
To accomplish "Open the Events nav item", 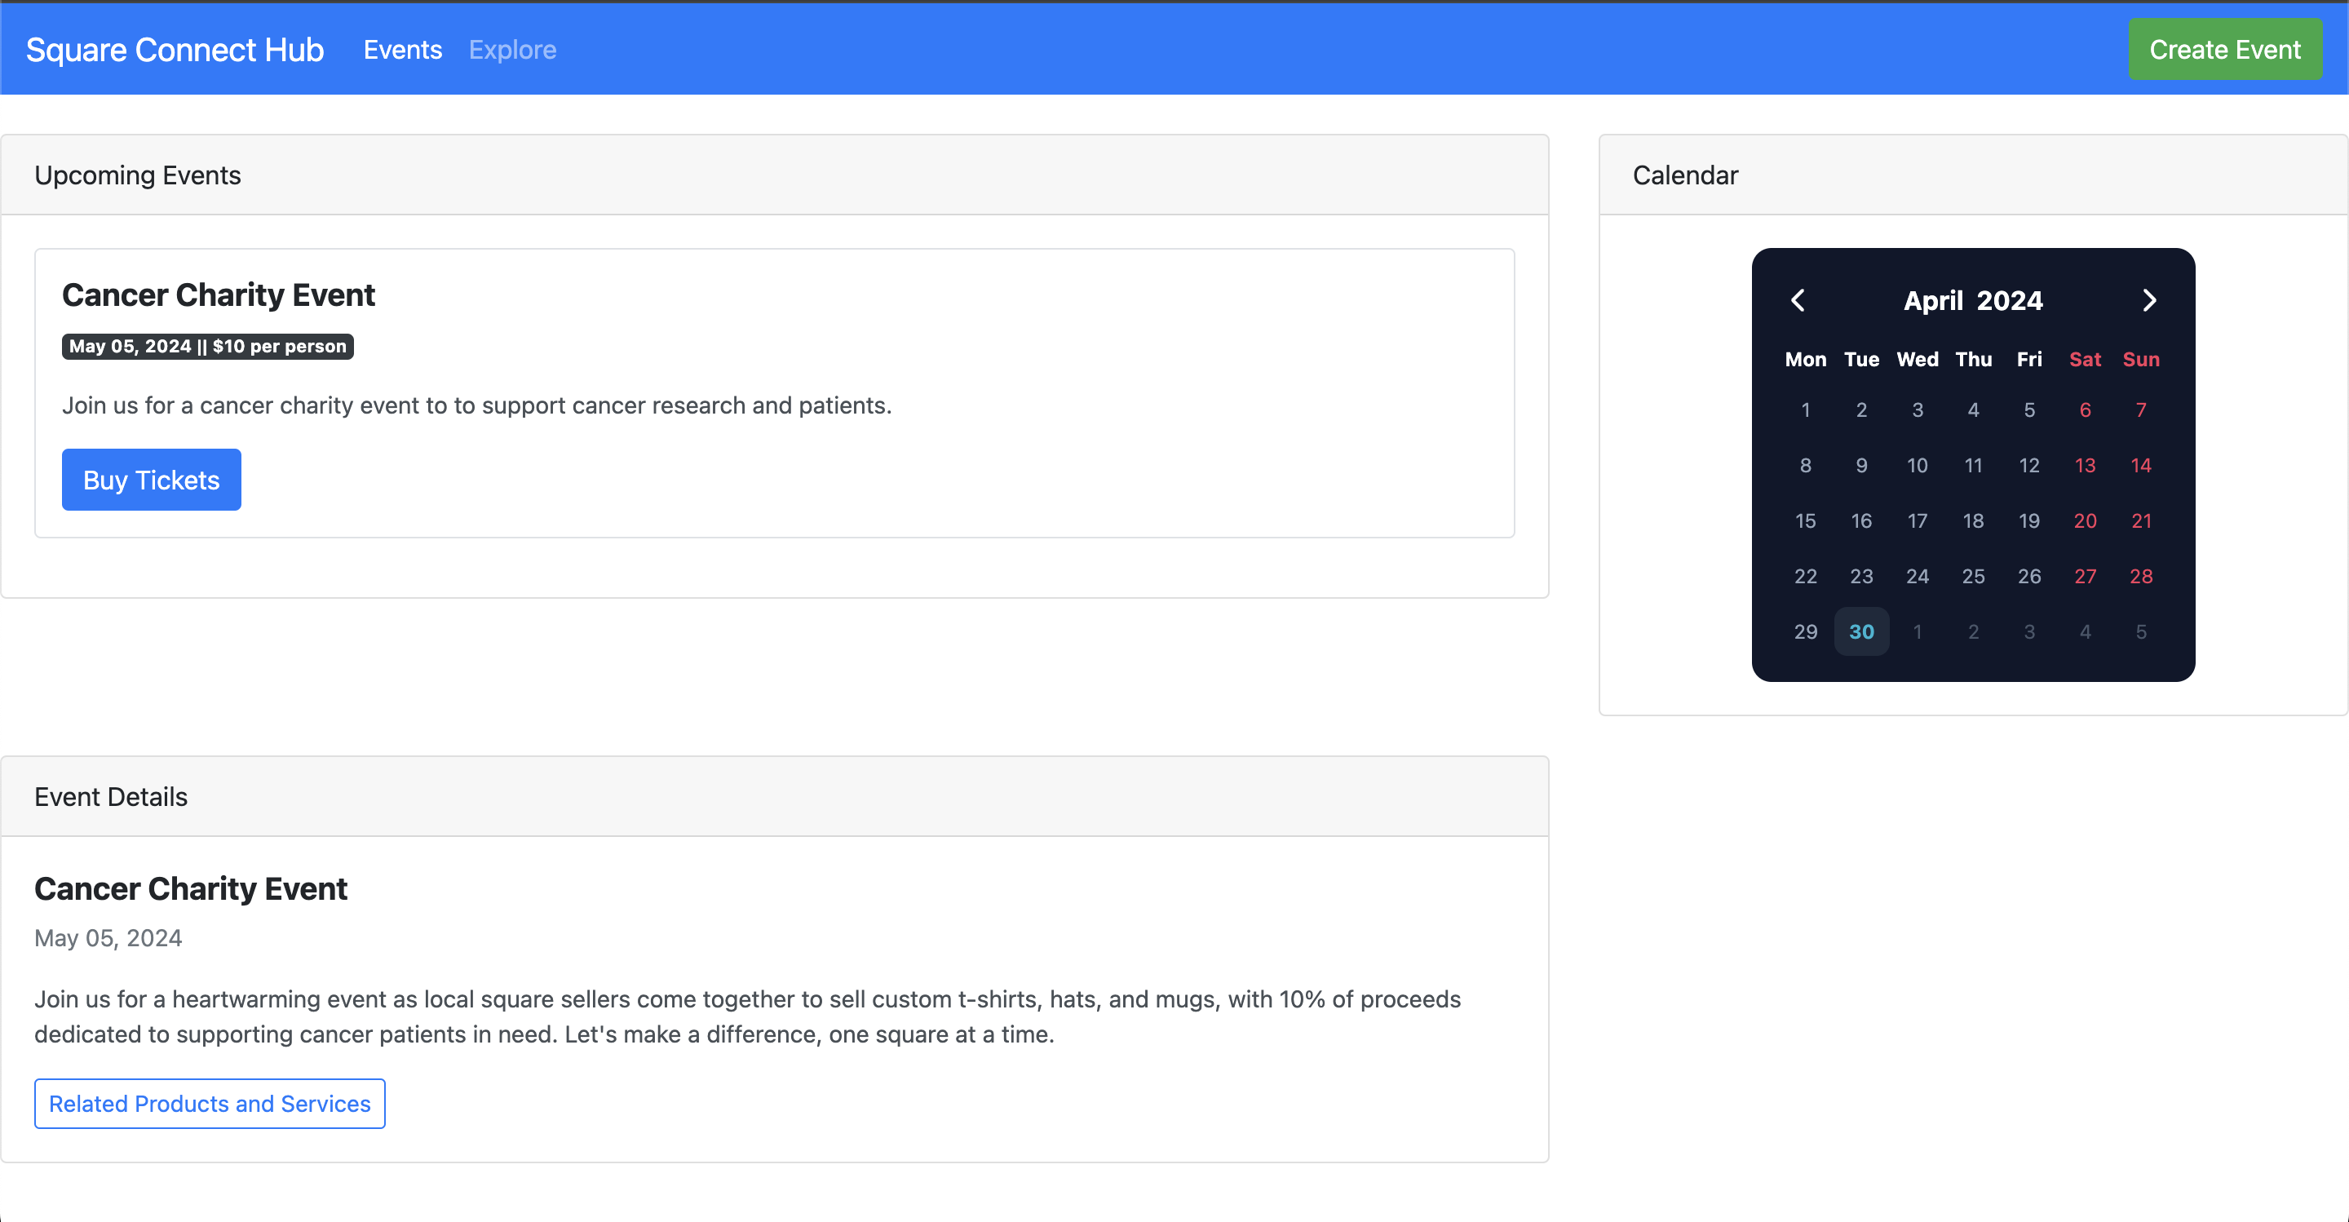I will point(402,49).
